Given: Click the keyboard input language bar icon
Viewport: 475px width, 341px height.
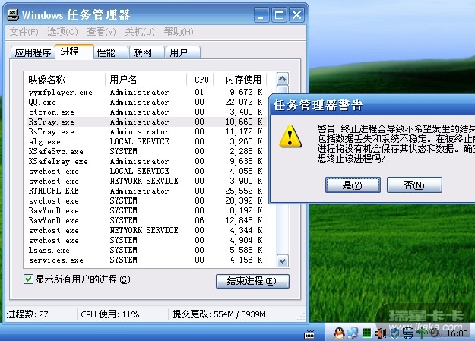Looking at the screenshot, I should (309, 335).
